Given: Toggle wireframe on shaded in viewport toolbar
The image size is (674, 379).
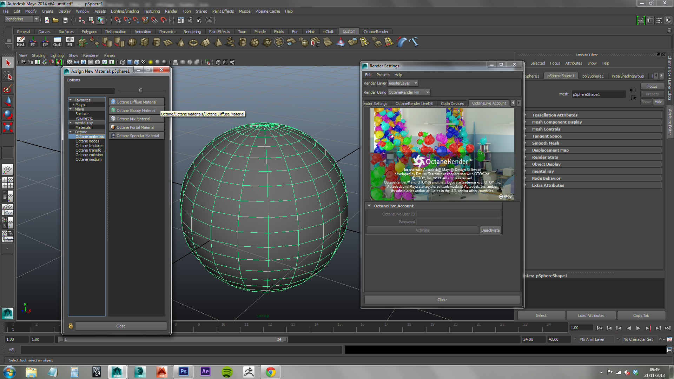Looking at the screenshot, I should 137,62.
